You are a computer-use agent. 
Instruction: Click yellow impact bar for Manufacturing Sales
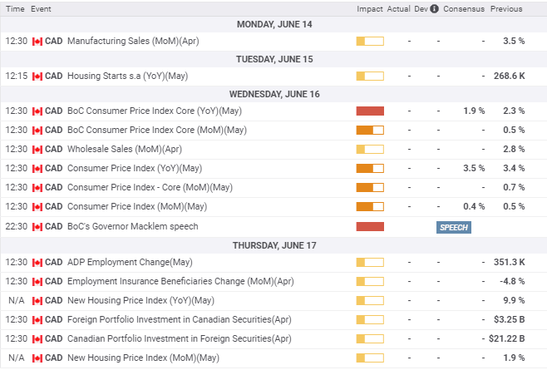pyautogui.click(x=369, y=41)
